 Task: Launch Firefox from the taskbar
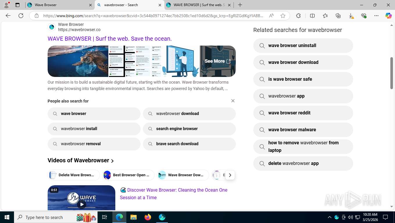(148, 217)
